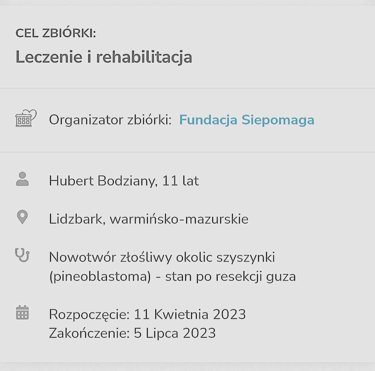Open the Fundacja Siepomaga link
375x371 pixels.
(247, 120)
